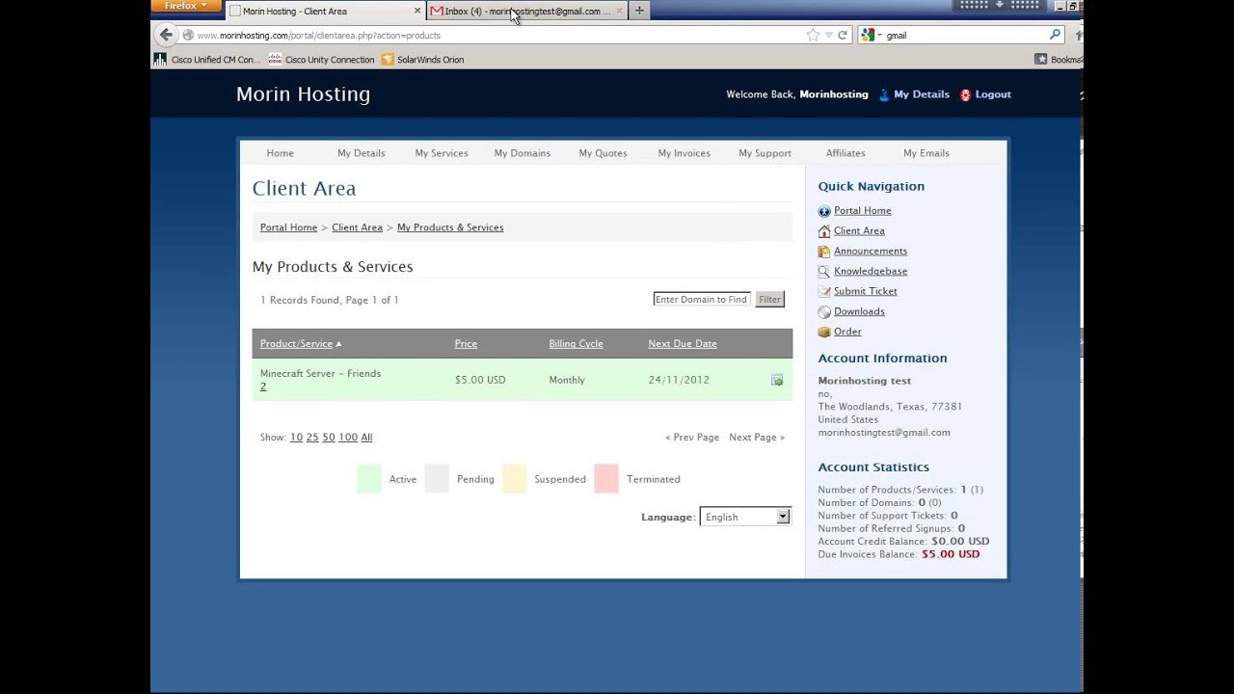Click the search magnifier icon in the search box
Viewport: 1234px width, 694px height.
(1055, 35)
